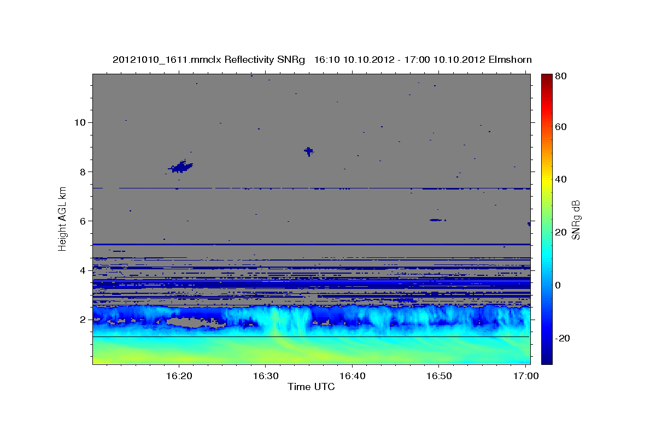Click the height tick label 10
The width and height of the screenshot is (656, 437).
(x=80, y=122)
